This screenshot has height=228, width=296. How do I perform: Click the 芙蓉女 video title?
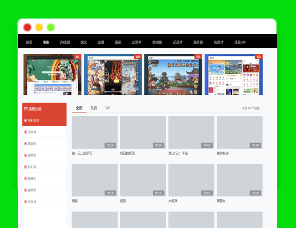pos(221,201)
